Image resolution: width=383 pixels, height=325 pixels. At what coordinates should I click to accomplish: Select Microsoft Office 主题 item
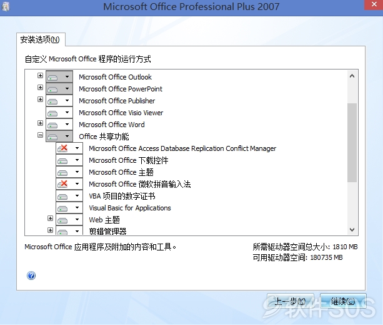click(121, 172)
